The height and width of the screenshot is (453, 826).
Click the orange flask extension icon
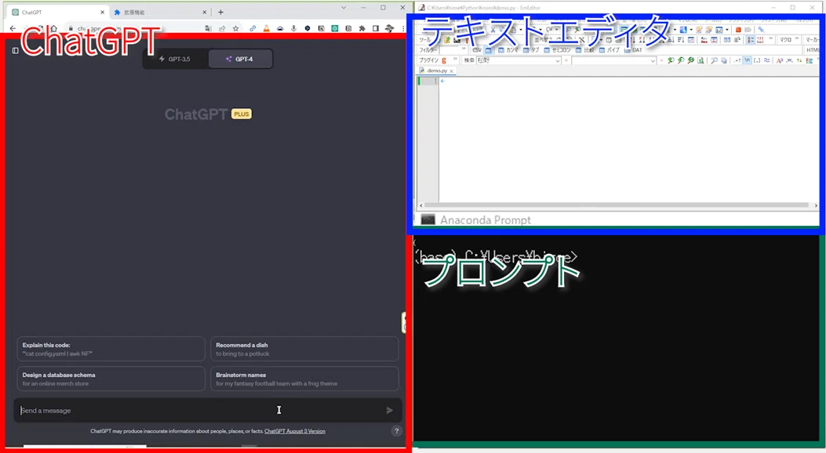tap(266, 28)
